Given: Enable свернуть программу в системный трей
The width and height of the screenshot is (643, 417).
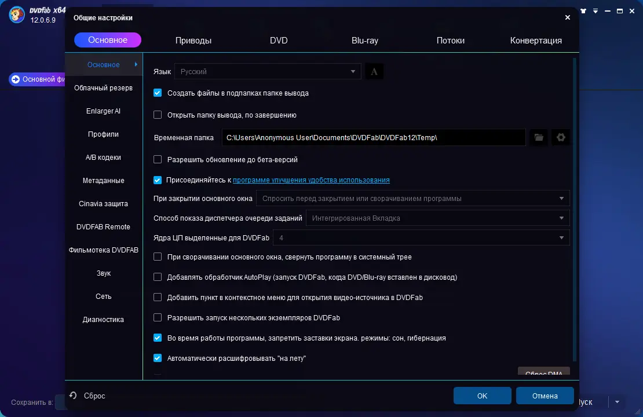Looking at the screenshot, I should 158,257.
